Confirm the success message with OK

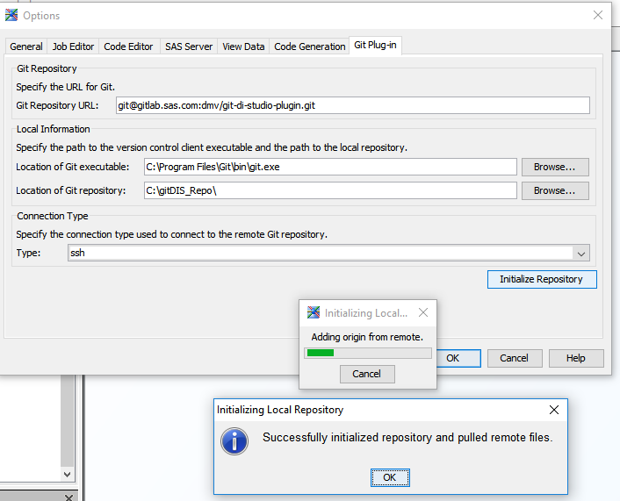[389, 477]
